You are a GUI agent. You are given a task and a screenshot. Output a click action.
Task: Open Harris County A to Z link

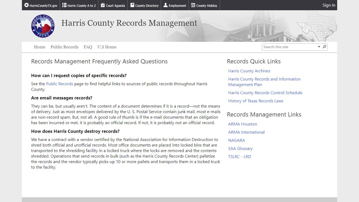tap(79, 5)
